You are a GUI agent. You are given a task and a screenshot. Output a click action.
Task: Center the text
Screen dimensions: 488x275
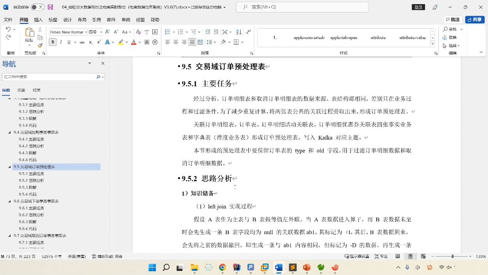pos(176,42)
